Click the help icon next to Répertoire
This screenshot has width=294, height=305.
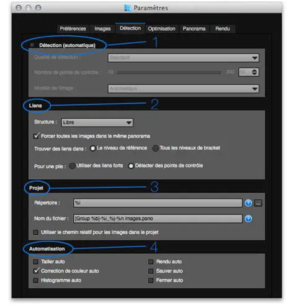click(248, 203)
